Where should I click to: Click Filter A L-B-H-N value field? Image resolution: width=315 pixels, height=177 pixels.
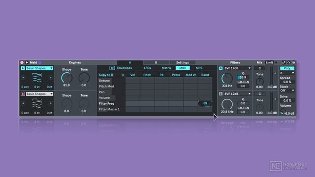[x=243, y=86]
